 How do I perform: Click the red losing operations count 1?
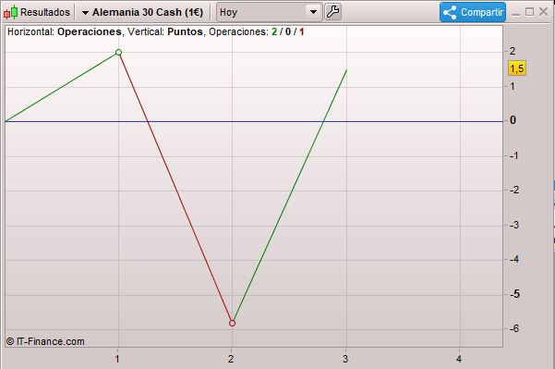pyautogui.click(x=302, y=31)
